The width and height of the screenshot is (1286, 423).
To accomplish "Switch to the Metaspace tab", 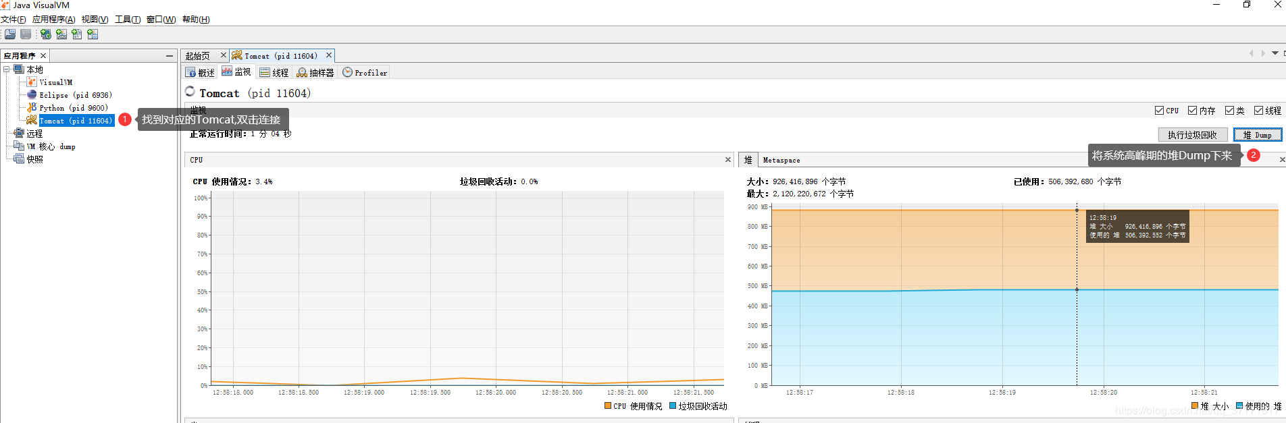I will coord(781,160).
